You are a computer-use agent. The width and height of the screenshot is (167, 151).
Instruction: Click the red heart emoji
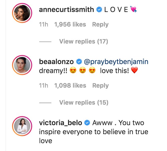(x=134, y=70)
